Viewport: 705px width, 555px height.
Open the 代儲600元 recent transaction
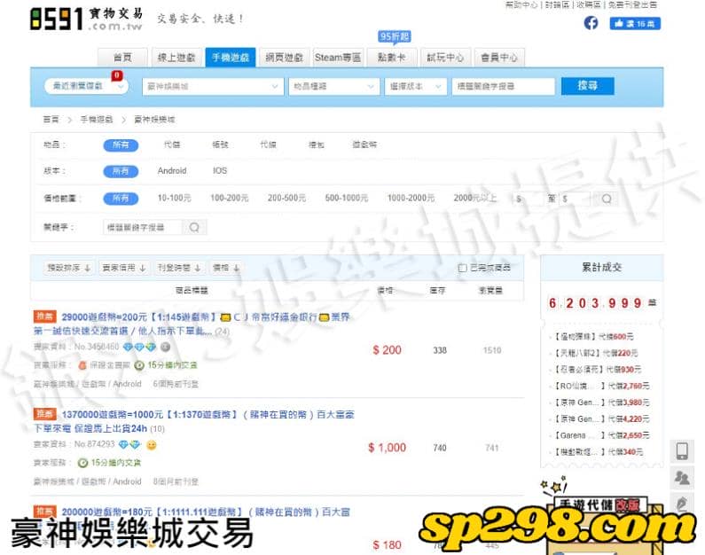pos(594,336)
